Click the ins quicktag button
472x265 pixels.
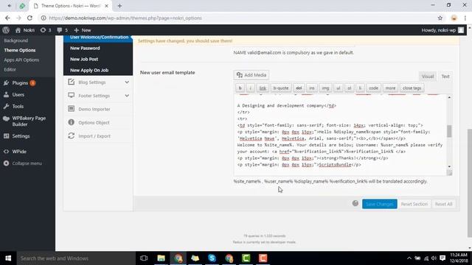point(312,88)
